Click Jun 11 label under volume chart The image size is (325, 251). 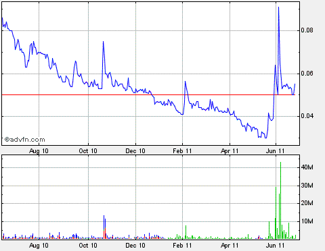click(276, 245)
